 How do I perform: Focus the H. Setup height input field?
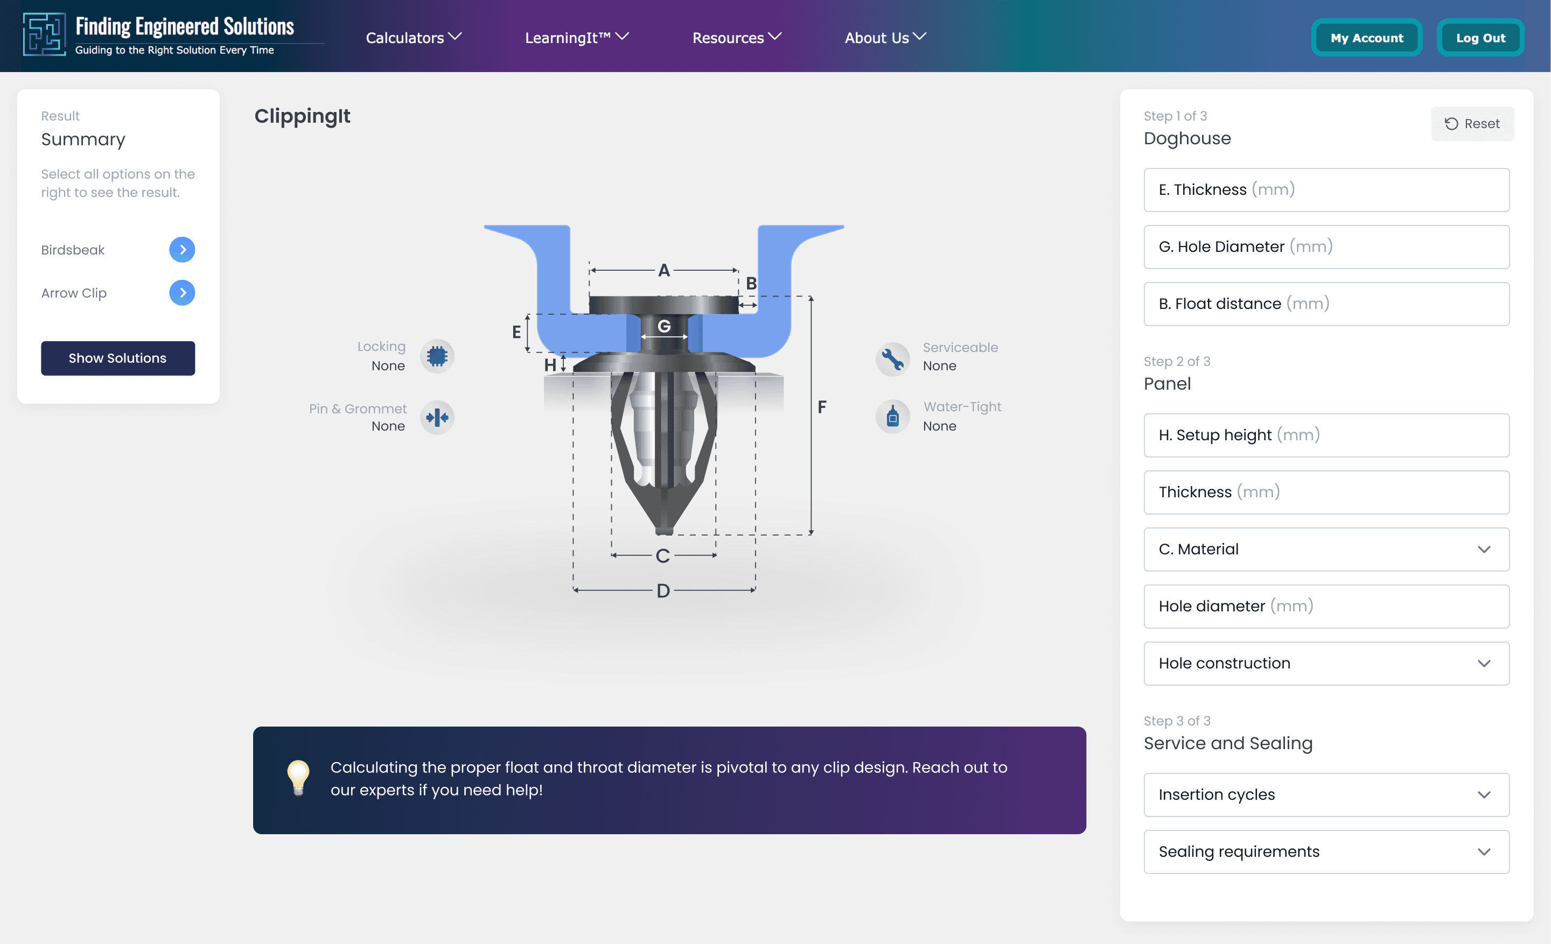[x=1326, y=435]
